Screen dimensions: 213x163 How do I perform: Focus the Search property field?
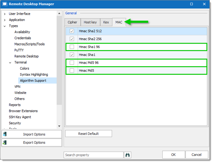click(x=93, y=155)
